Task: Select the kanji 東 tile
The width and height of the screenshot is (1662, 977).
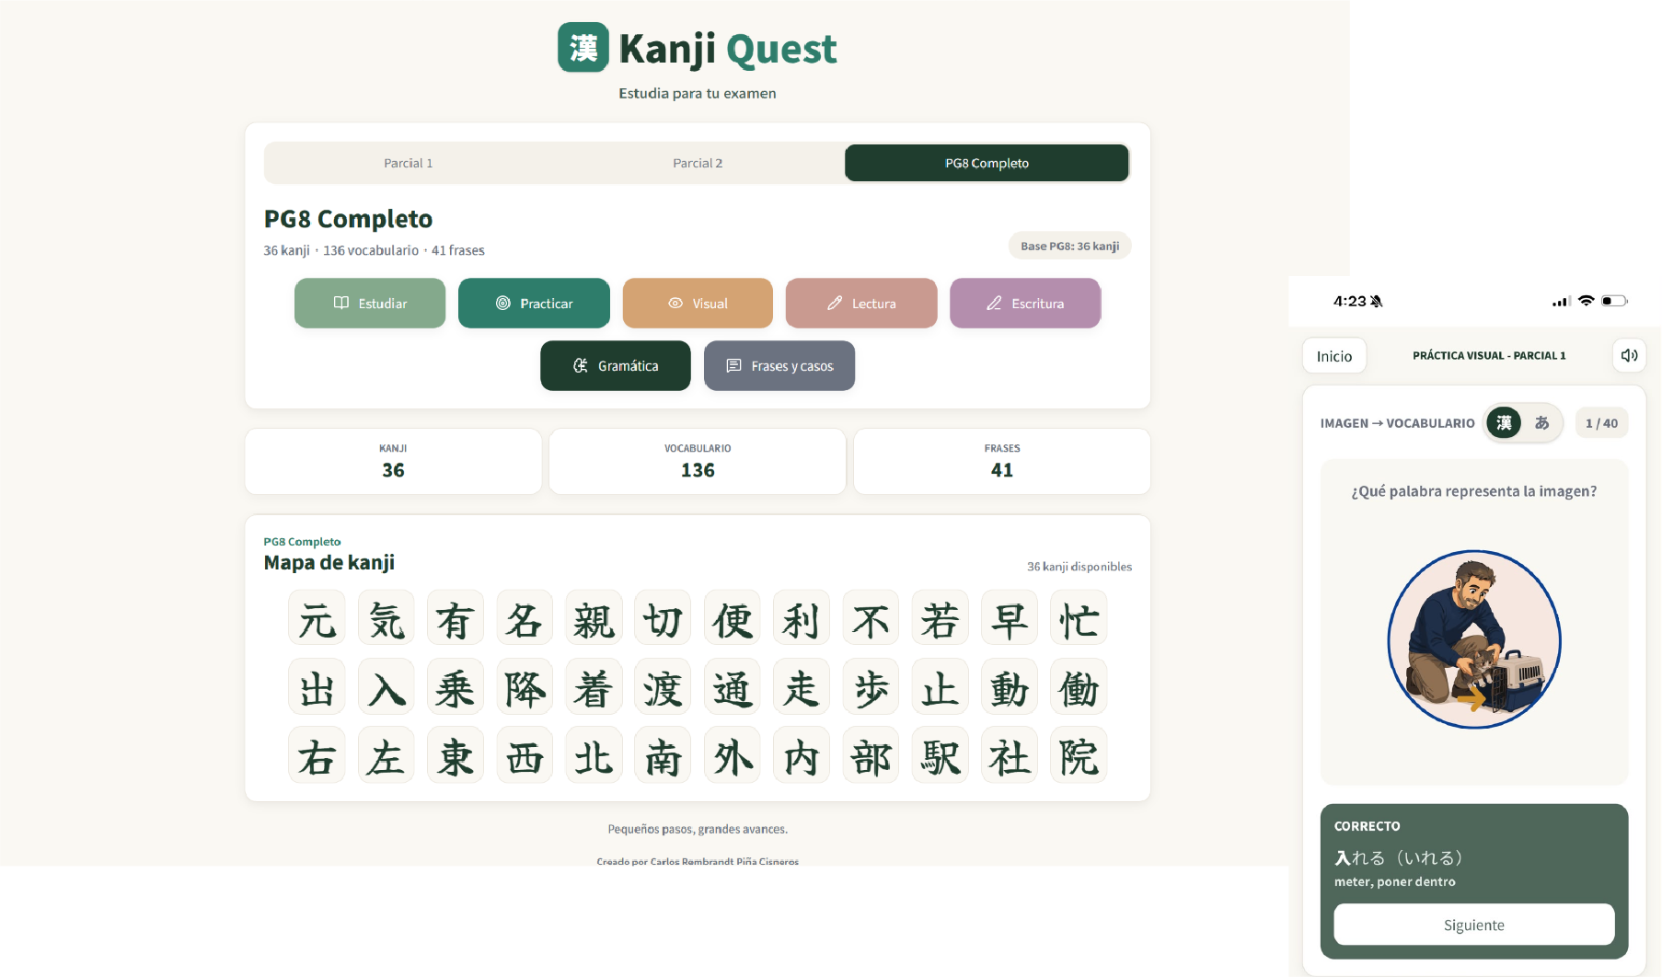Action: (456, 755)
